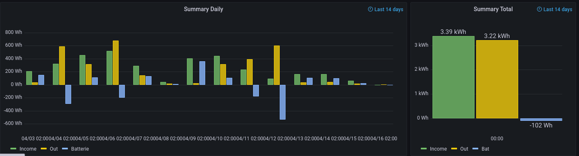The height and width of the screenshot is (156, 579).
Task: Click the 3 kWh axis label in Summary Total
Action: tap(421, 45)
